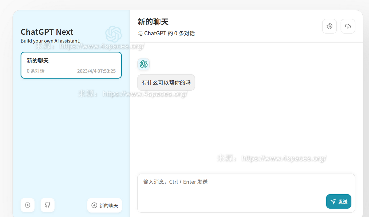Click the ChatGPT avatar above the greeting
Image resolution: width=369 pixels, height=217 pixels.
click(144, 64)
